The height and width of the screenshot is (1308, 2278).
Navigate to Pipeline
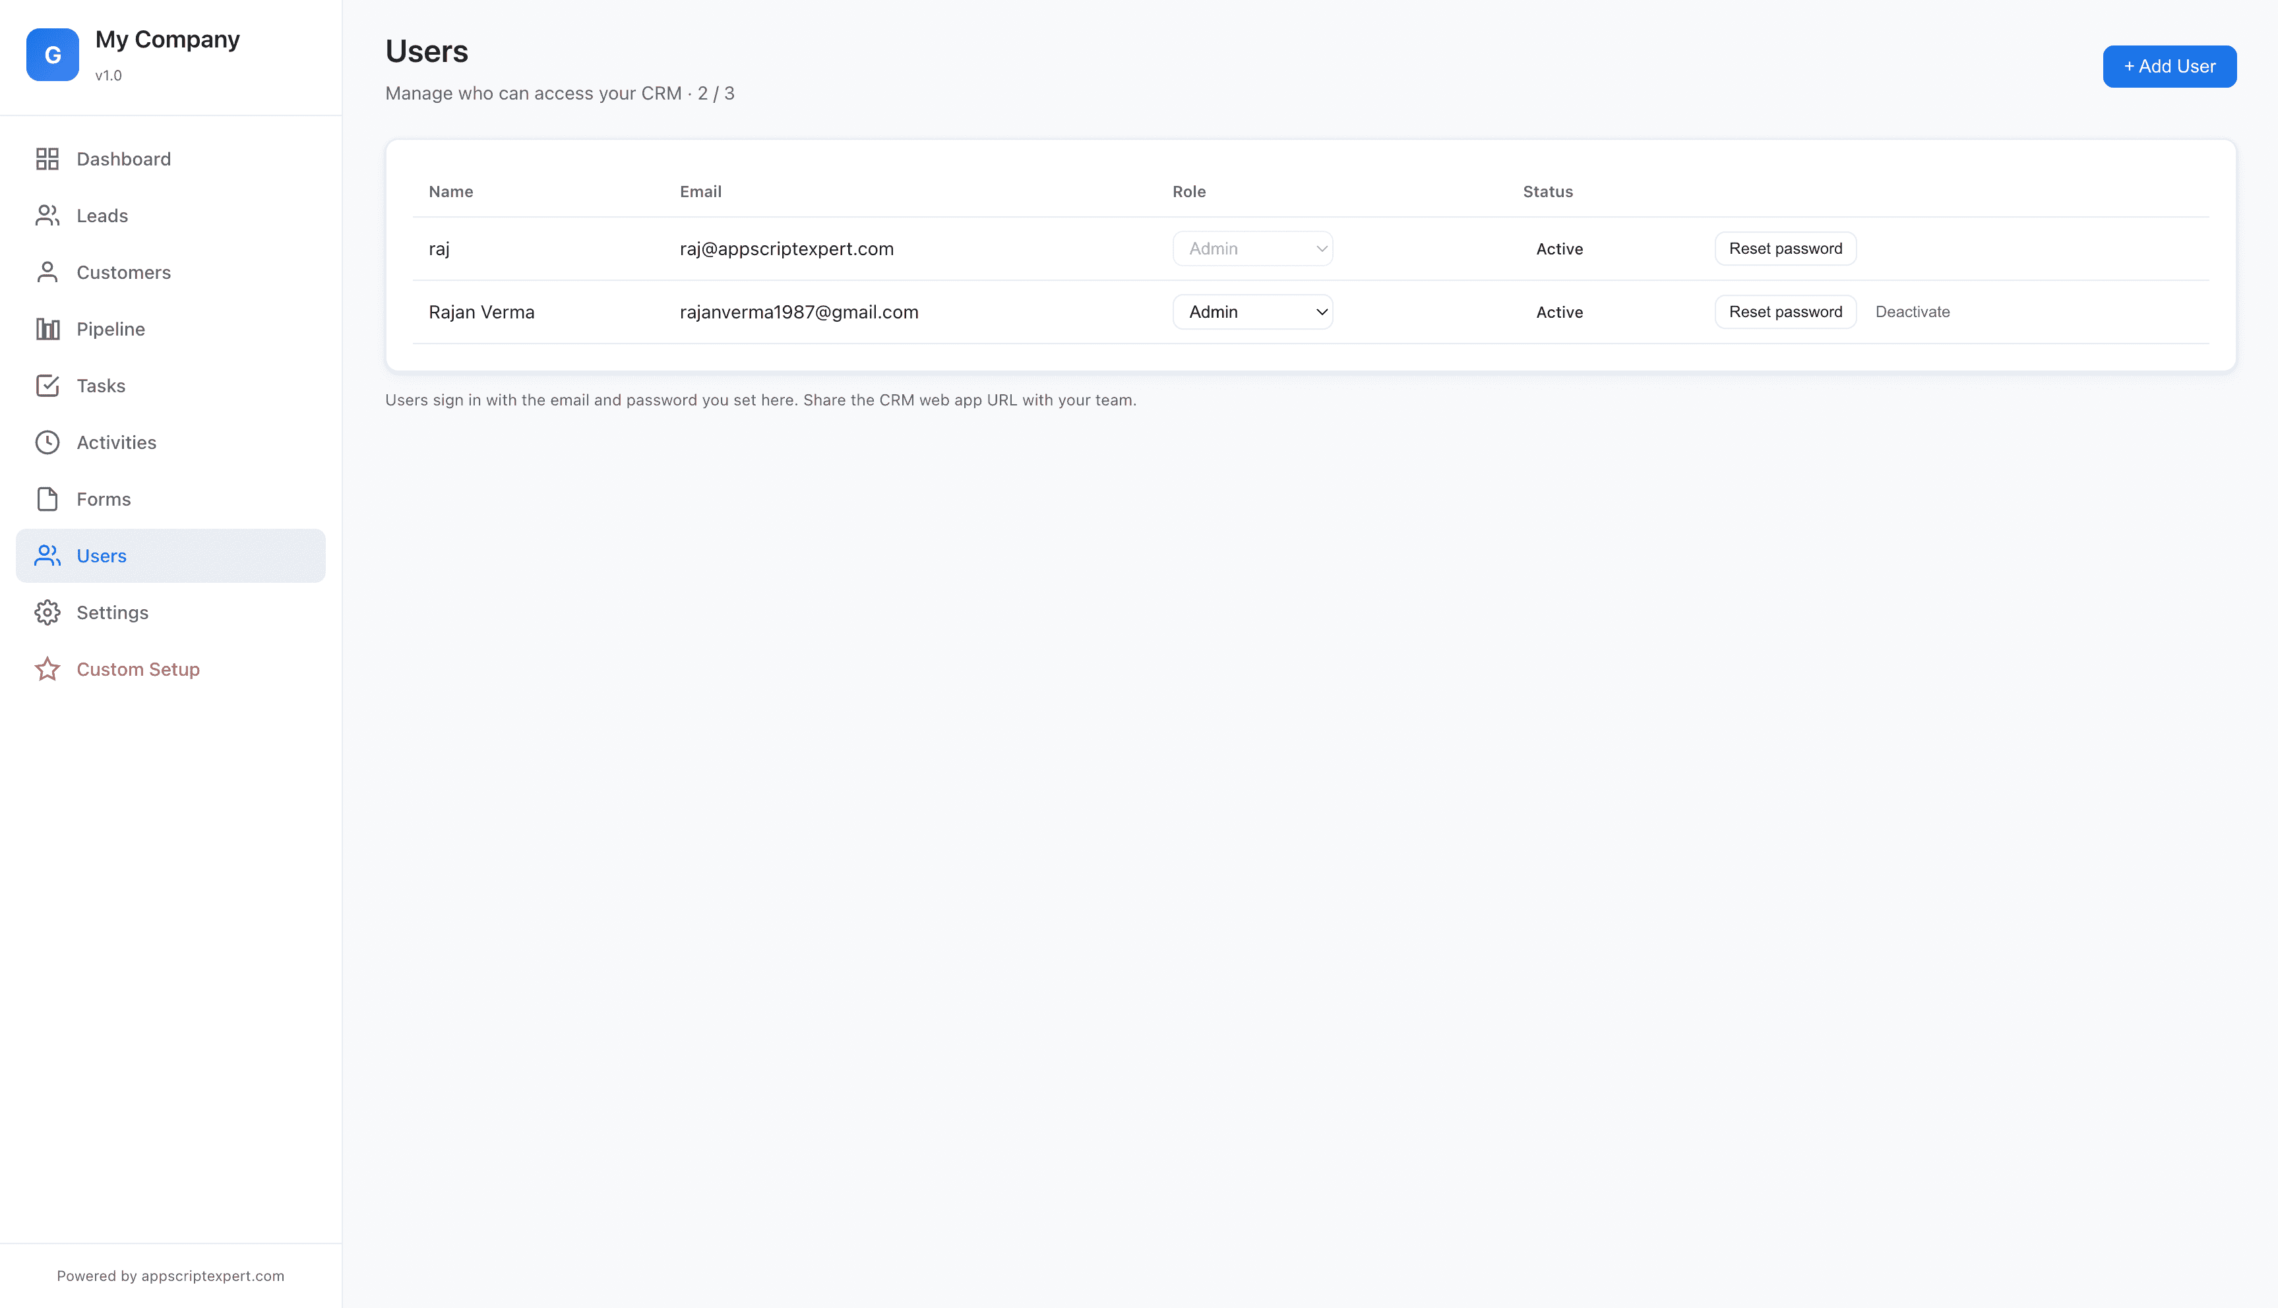point(171,329)
